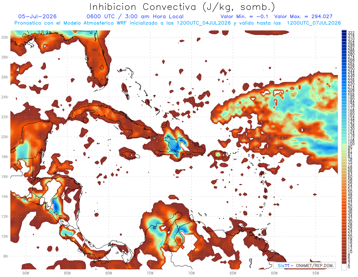Click the 60W longitude label
The height and width of the screenshot is (277, 358).
click(x=274, y=273)
